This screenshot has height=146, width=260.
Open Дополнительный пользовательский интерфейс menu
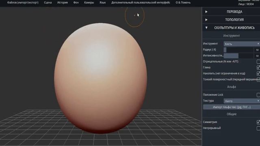[141, 3]
